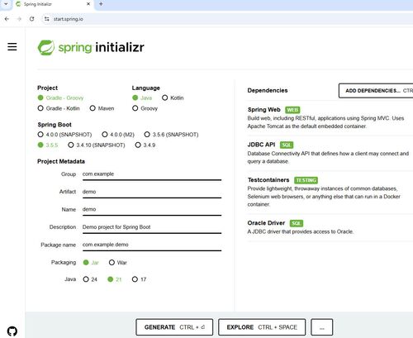Viewport: 413px width, 338px height.
Task: Select War packaging
Action: 118,263
